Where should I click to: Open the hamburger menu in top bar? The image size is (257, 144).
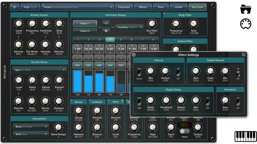coord(14,7)
